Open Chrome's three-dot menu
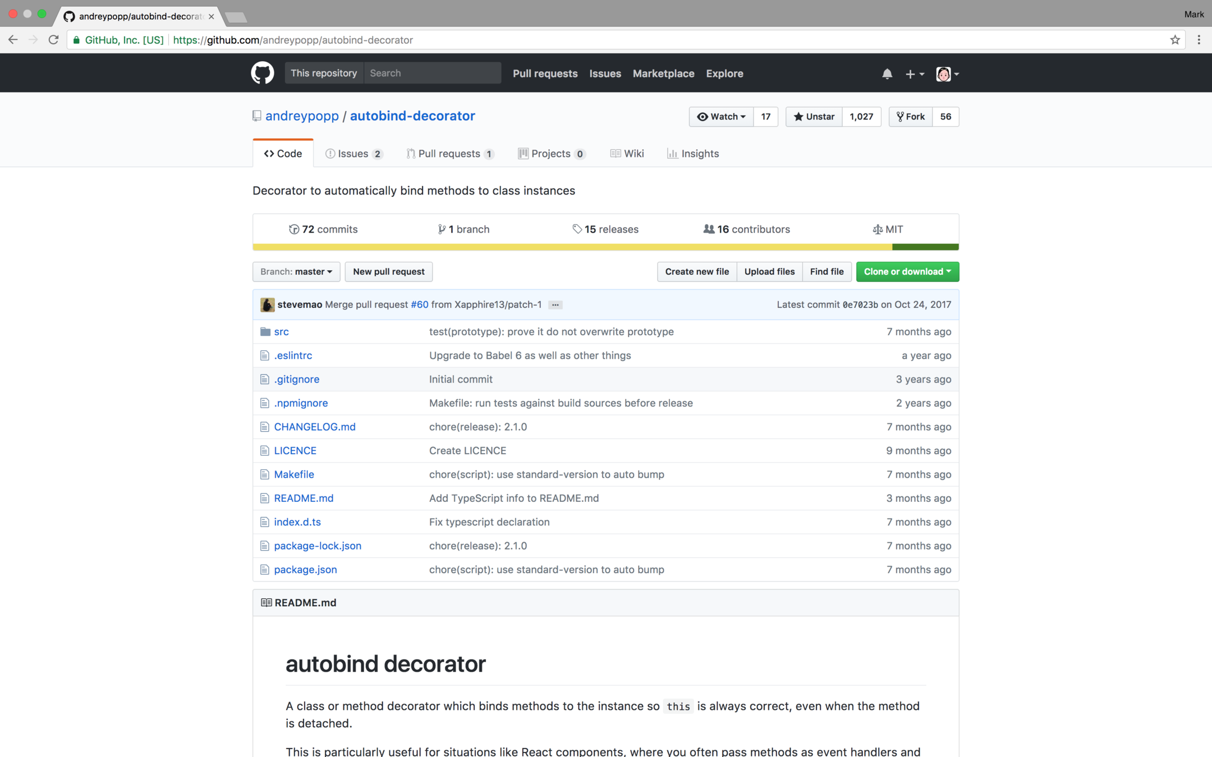This screenshot has height=757, width=1212. pos(1199,40)
